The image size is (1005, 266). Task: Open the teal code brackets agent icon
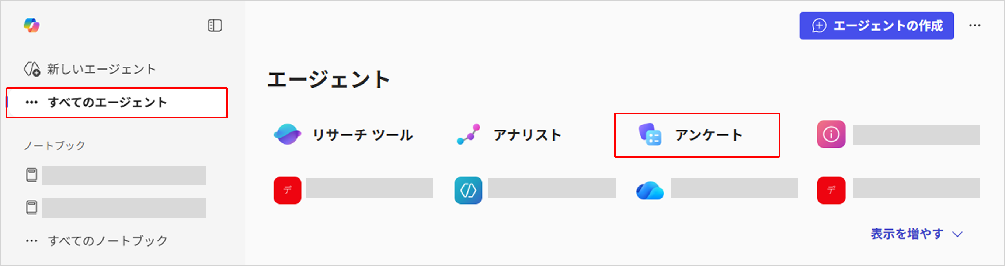pyautogui.click(x=468, y=190)
